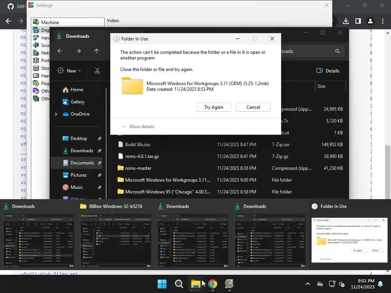Open notifications bell in taskbar
Image resolution: width=391 pixels, height=293 pixels.
click(x=381, y=284)
